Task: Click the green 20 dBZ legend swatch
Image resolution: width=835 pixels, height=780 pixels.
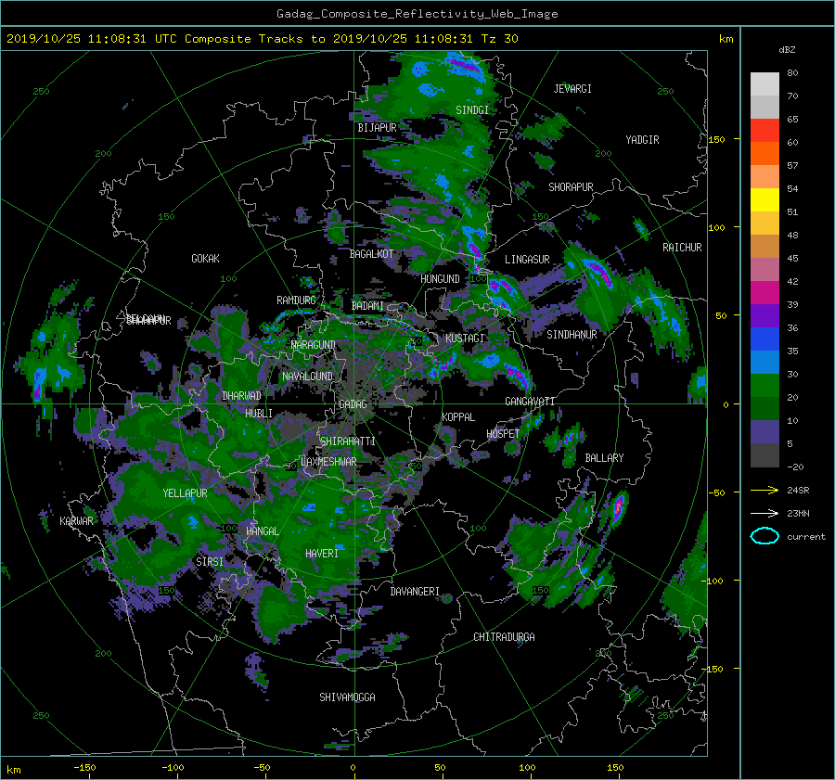Action: (764, 386)
